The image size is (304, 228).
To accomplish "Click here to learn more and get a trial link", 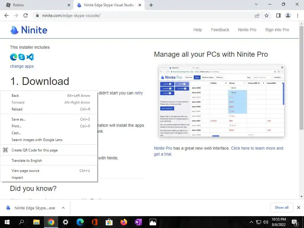I will (x=218, y=151).
